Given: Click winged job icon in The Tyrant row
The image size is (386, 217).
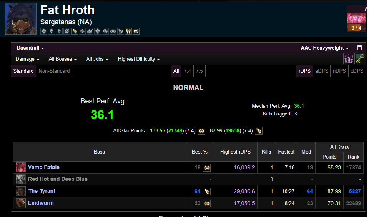Looking at the screenshot, I should coord(207,191).
